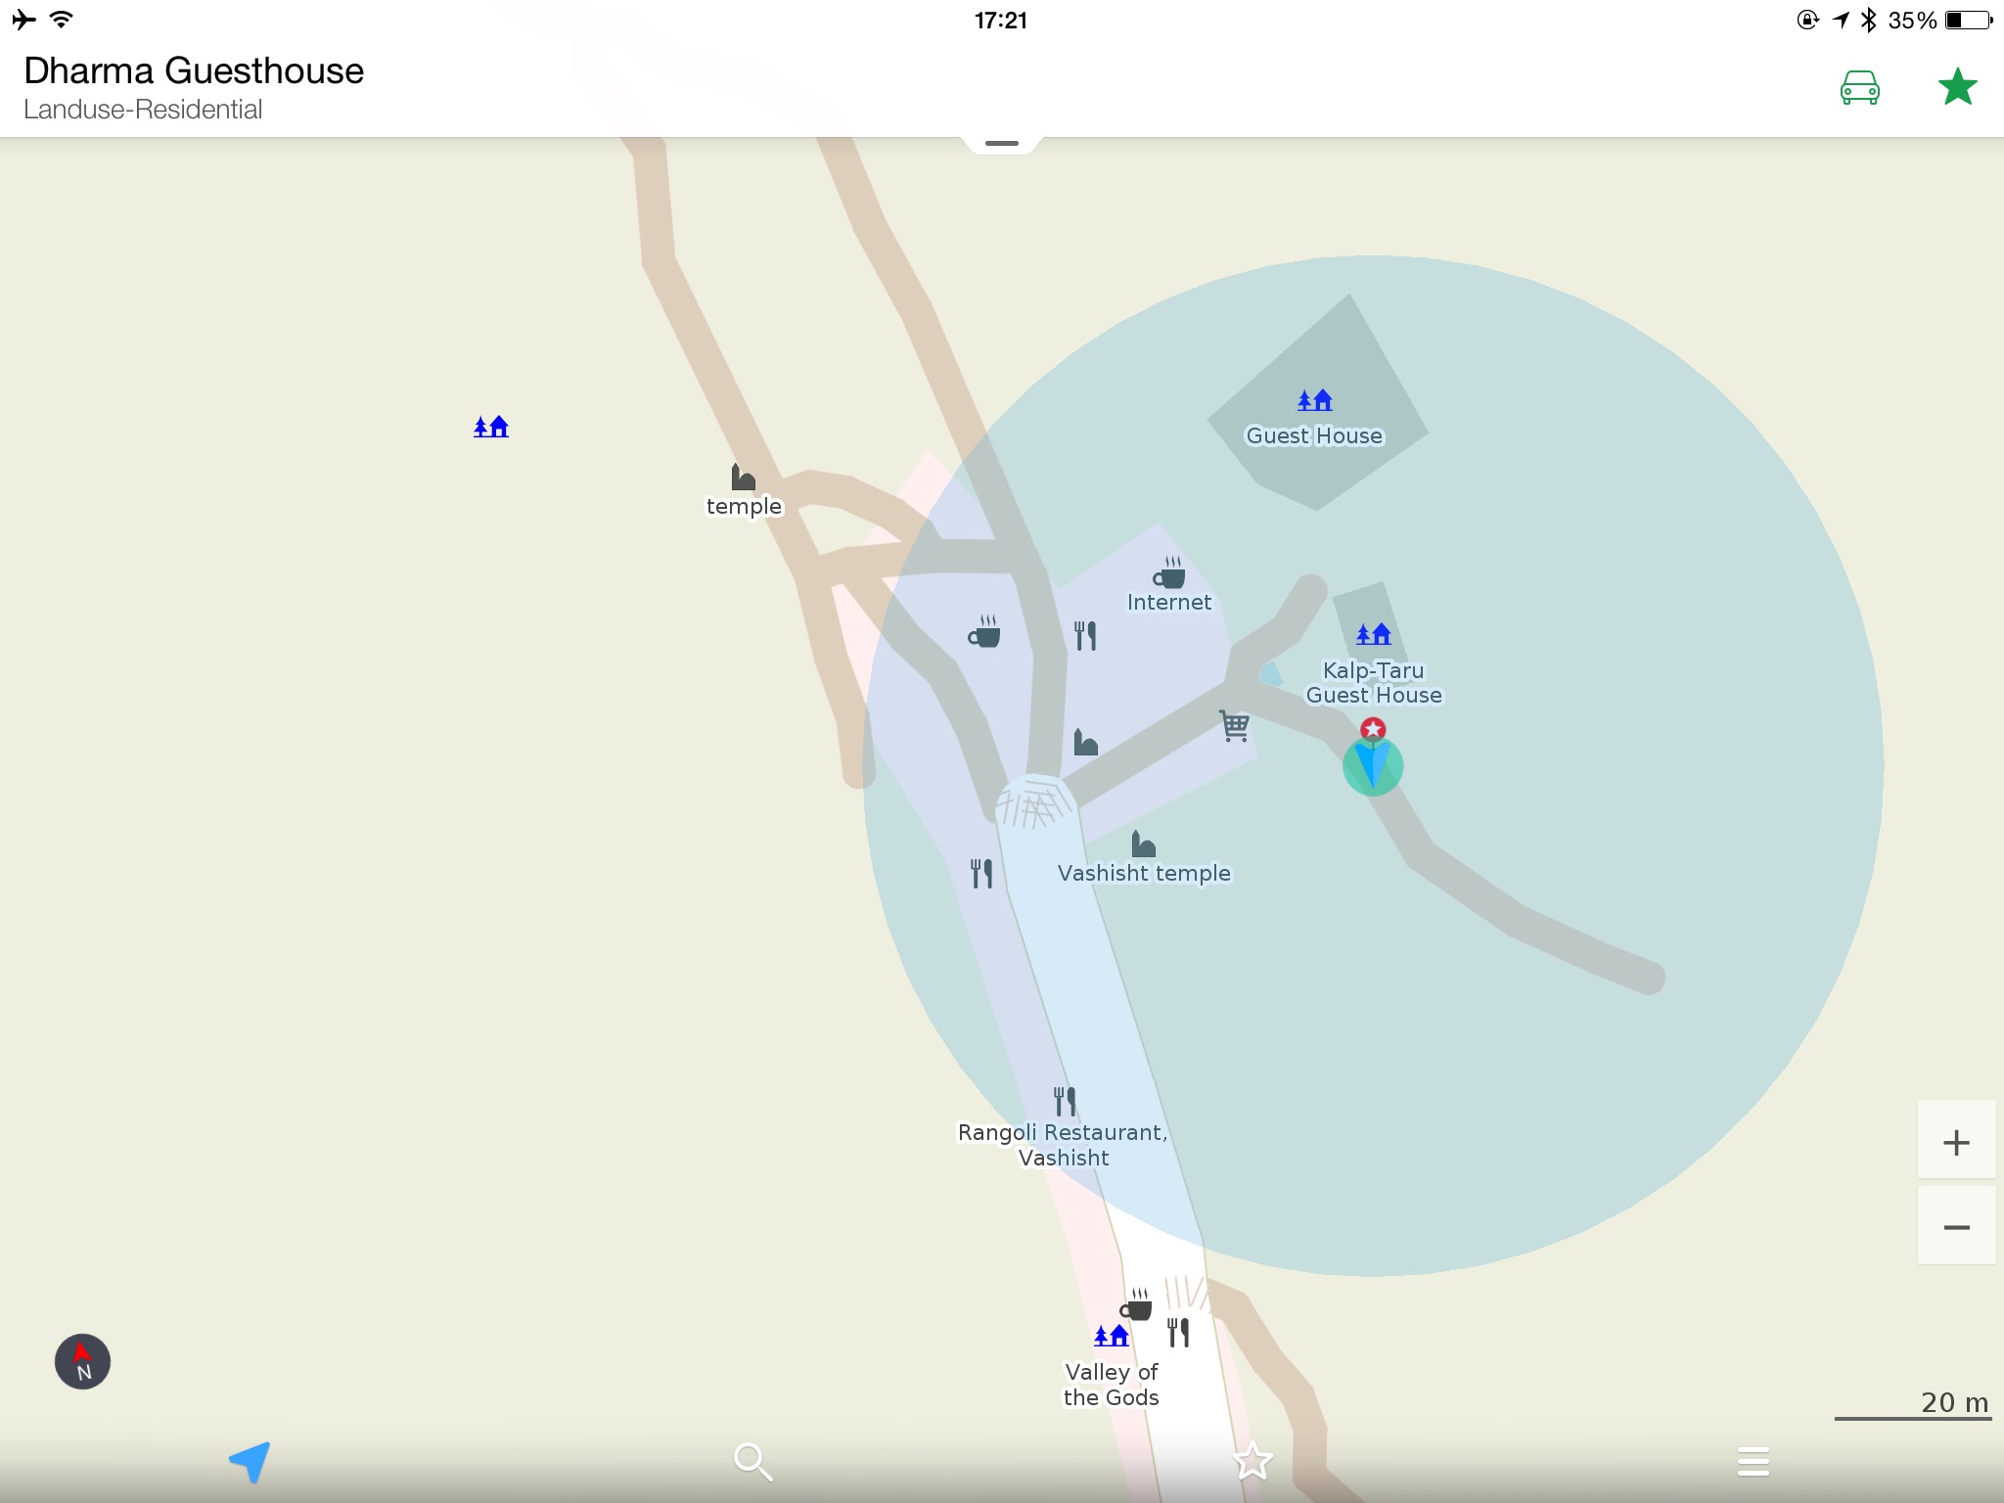The height and width of the screenshot is (1503, 2004).
Task: Tap the north compass icon
Action: click(x=82, y=1361)
